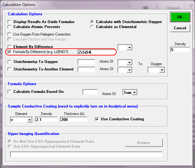The width and height of the screenshot is (195, 168).
Task: Open the Oxygen element dropdown
Action: point(162,70)
